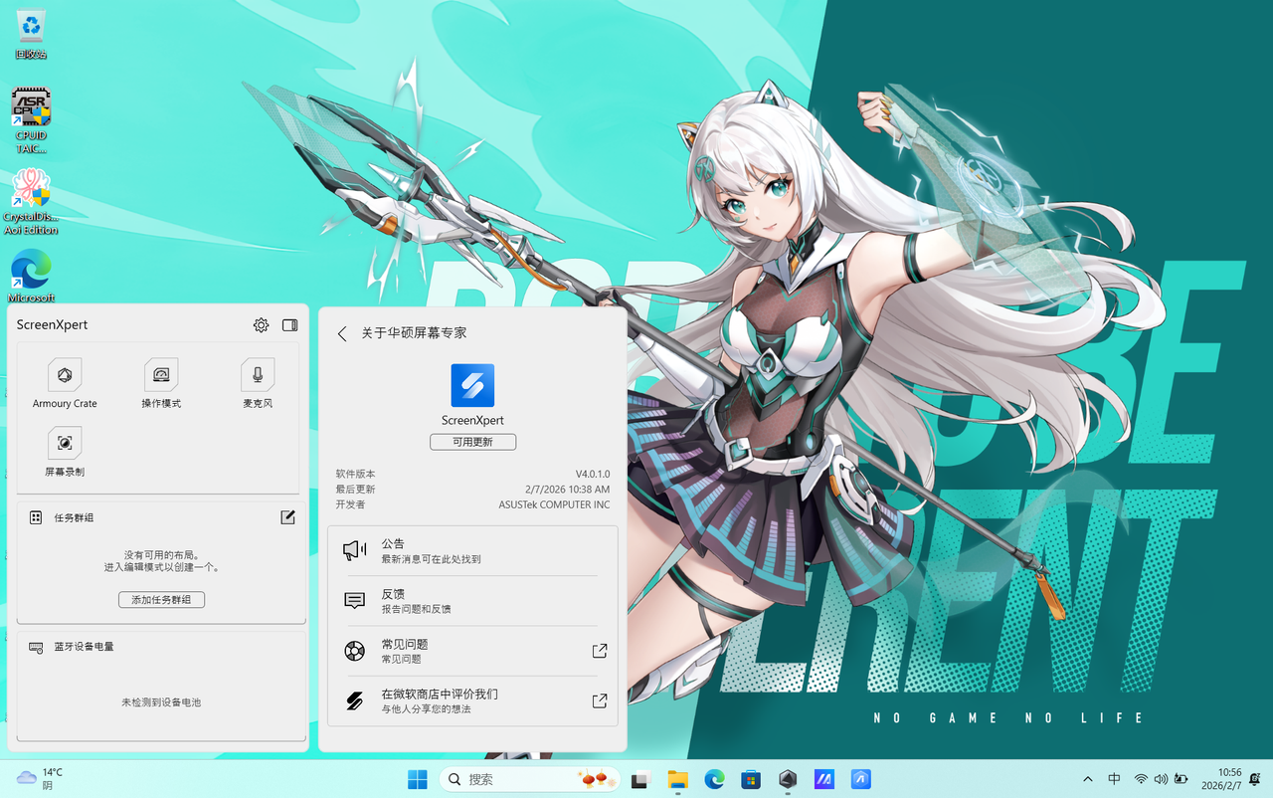The image size is (1273, 798).
Task: Click the external link icon beside 常见问题
Action: tap(600, 651)
